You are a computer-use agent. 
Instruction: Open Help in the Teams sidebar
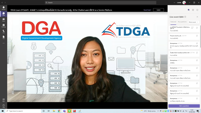(4, 106)
